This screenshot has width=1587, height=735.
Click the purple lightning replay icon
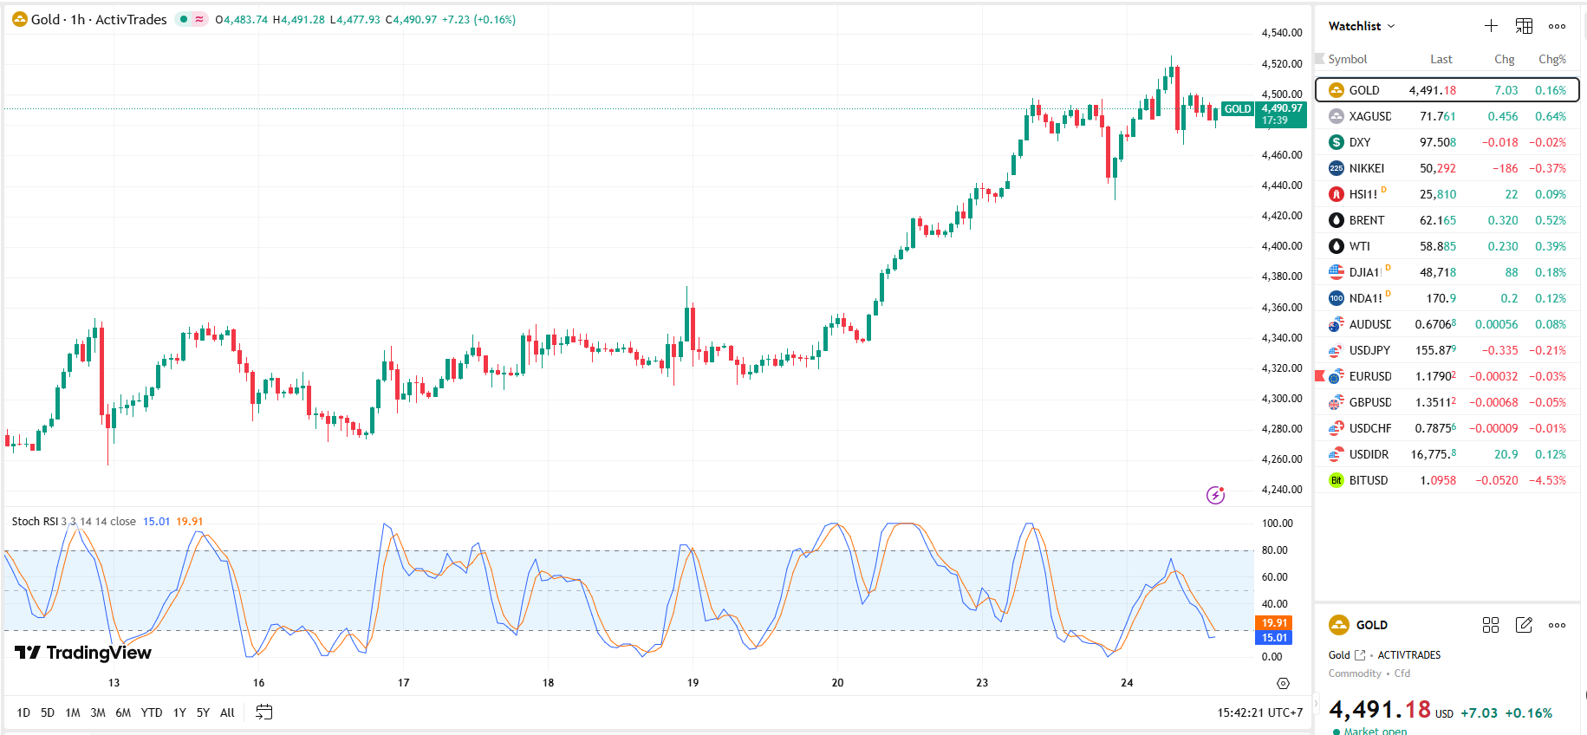1215,495
